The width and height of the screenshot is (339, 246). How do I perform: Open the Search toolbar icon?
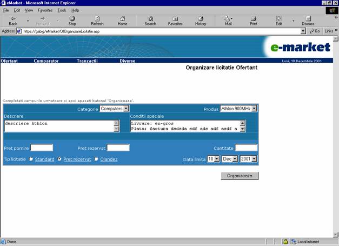150,19
